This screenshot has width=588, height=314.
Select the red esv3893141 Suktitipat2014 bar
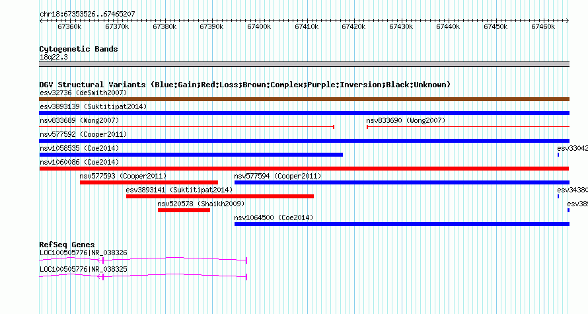pyautogui.click(x=220, y=196)
